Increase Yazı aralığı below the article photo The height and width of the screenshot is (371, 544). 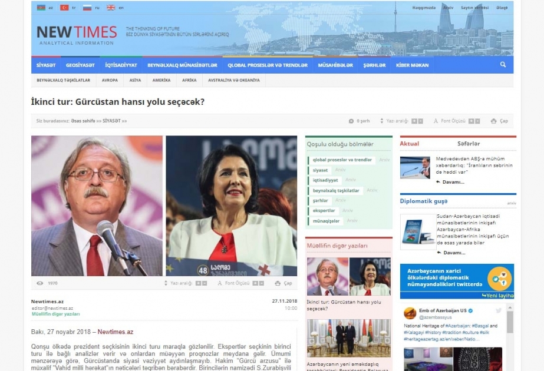tap(198, 283)
